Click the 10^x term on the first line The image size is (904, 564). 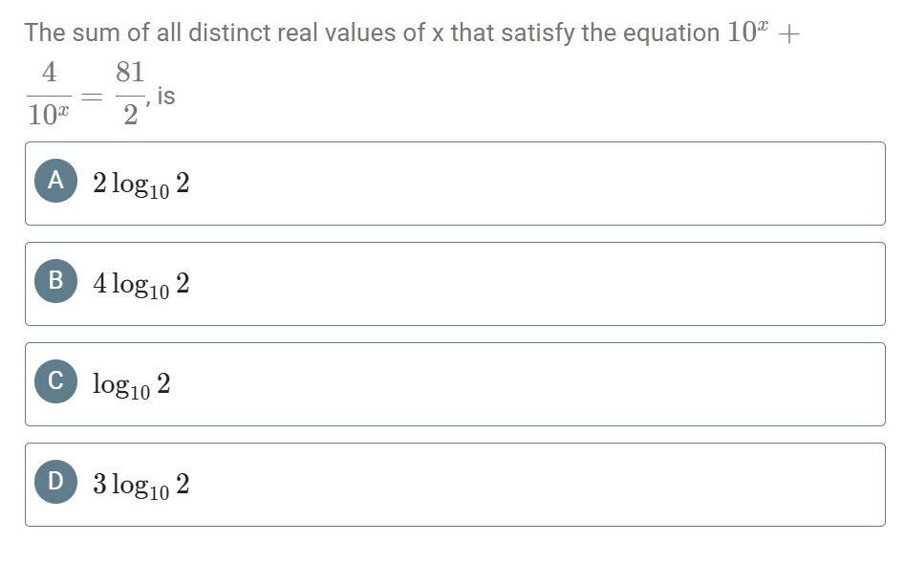point(746,32)
